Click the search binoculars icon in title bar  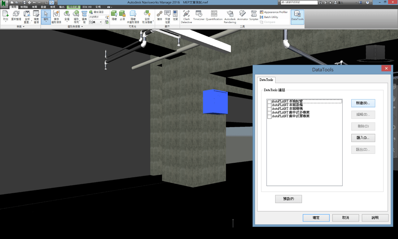tap(320, 2)
